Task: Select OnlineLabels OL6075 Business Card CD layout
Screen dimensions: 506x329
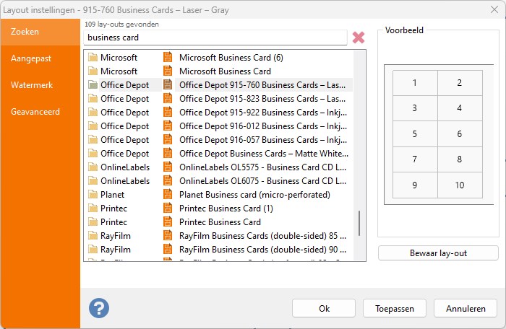Action: 262,181
